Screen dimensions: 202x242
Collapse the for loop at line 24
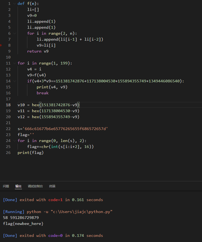(14, 141)
